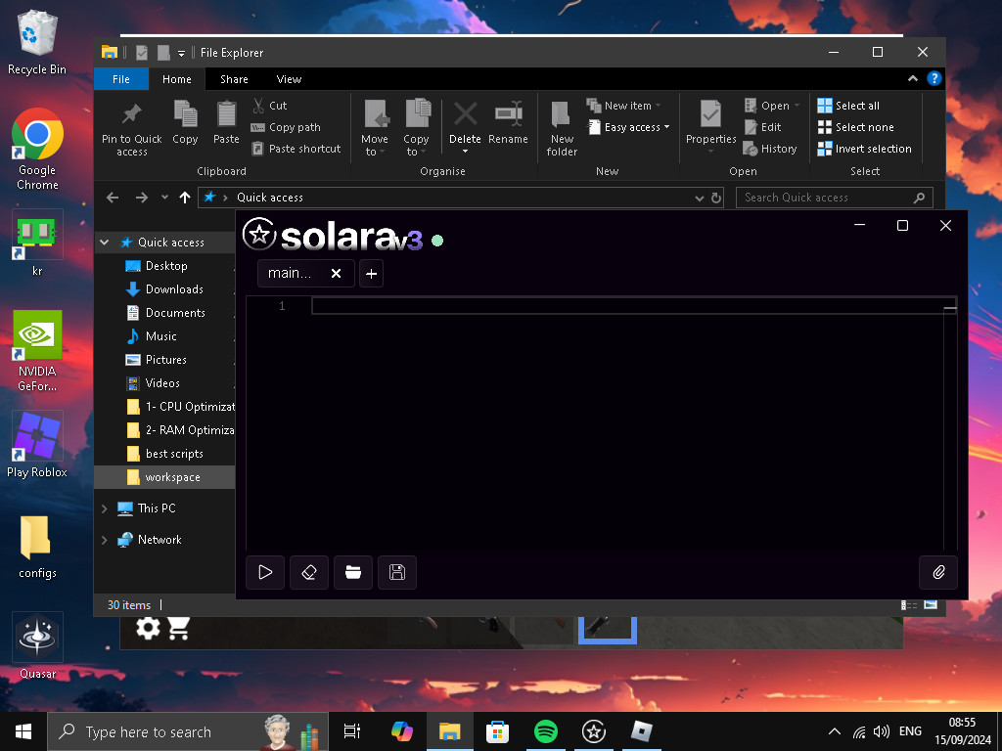Click History in the ribbon
This screenshot has height=751, width=1002.
coord(771,149)
